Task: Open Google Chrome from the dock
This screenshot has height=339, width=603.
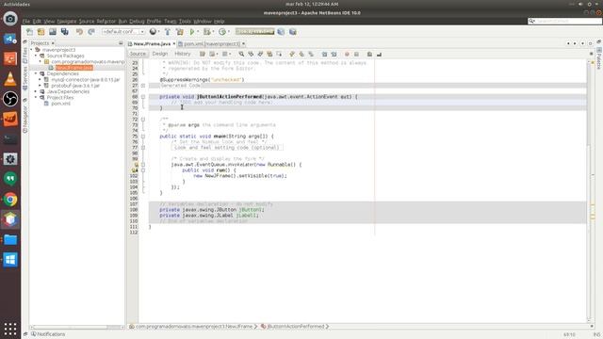Action: tap(10, 200)
